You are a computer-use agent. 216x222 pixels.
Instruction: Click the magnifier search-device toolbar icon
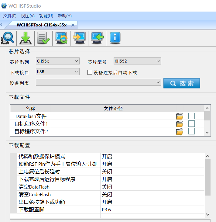tap(8, 38)
